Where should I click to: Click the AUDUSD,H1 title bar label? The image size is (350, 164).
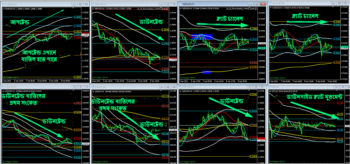tap(278, 3)
